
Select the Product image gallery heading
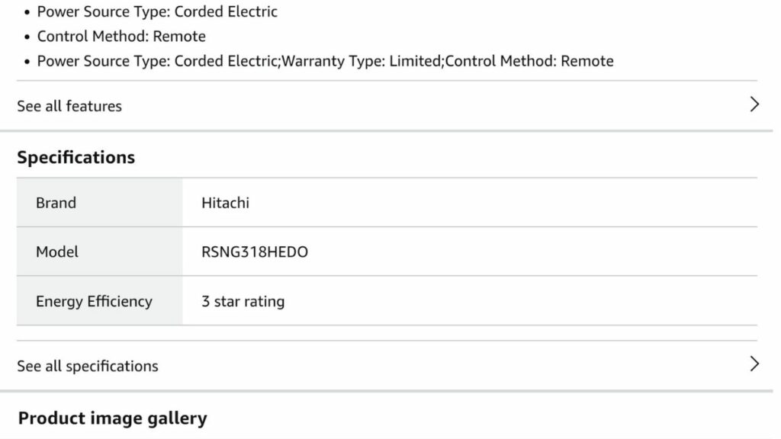(112, 418)
